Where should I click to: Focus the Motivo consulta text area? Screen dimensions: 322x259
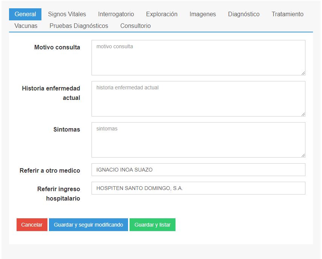coord(198,58)
